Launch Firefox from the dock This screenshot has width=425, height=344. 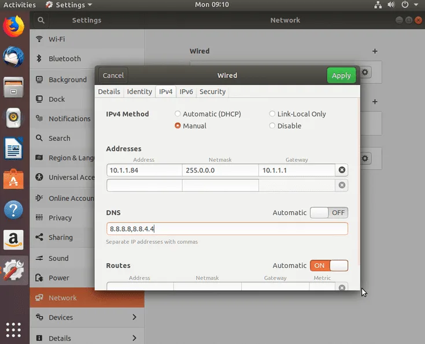point(13,26)
